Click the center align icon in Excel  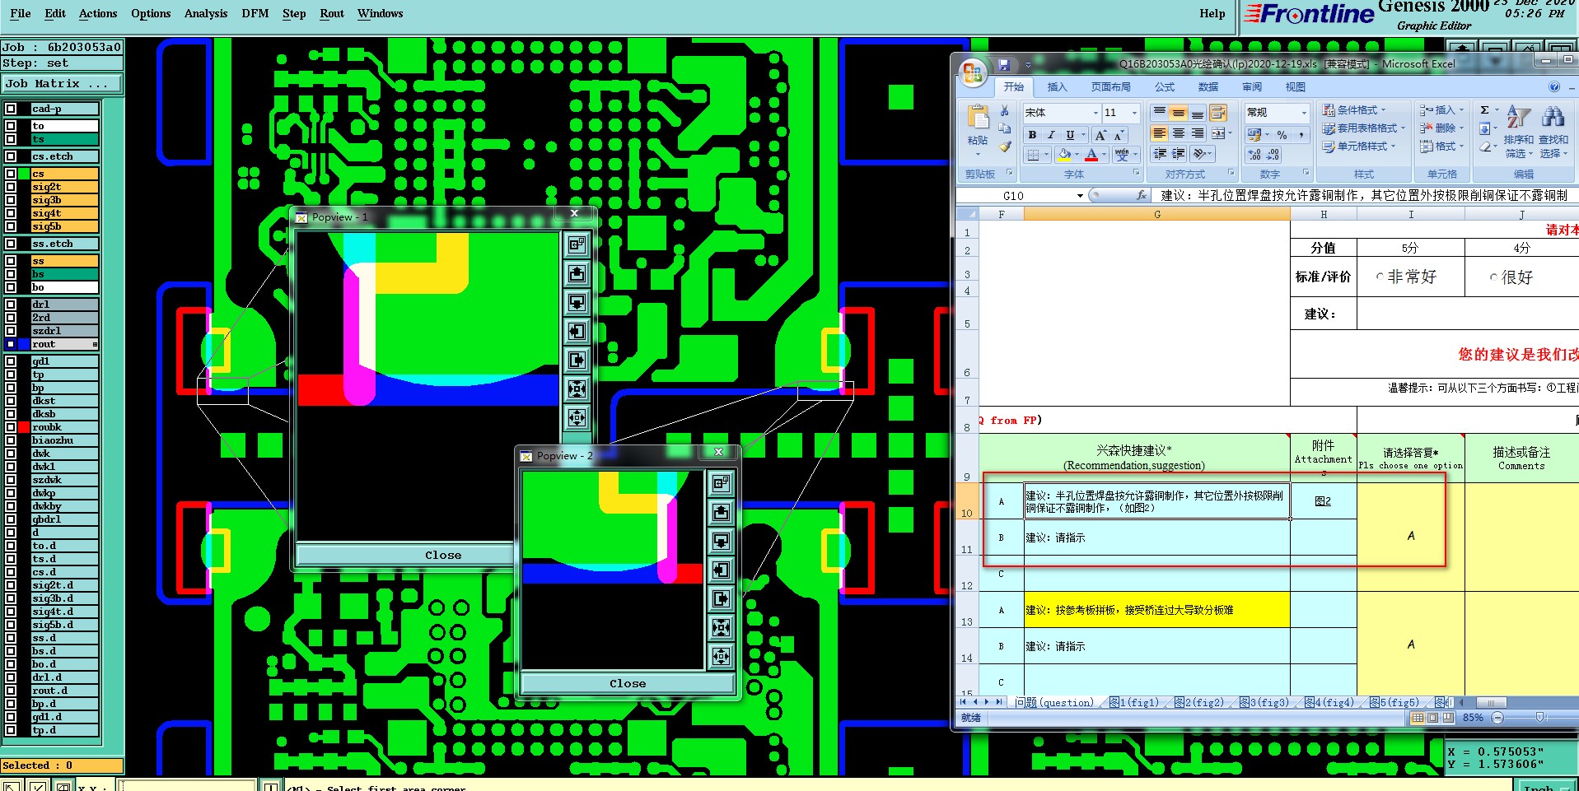1179,133
